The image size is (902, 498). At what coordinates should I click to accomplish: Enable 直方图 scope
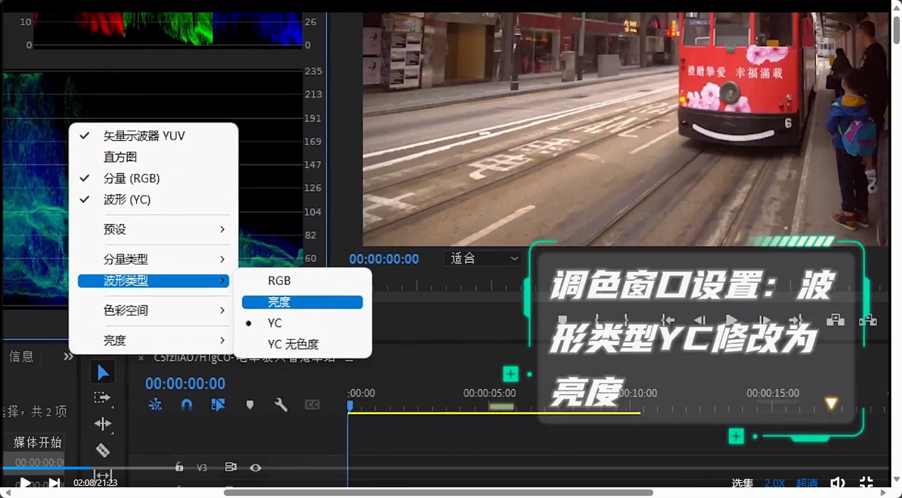[153, 157]
